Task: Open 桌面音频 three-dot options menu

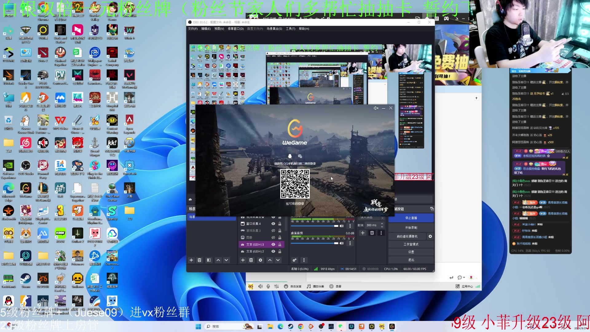Action: tap(350, 243)
